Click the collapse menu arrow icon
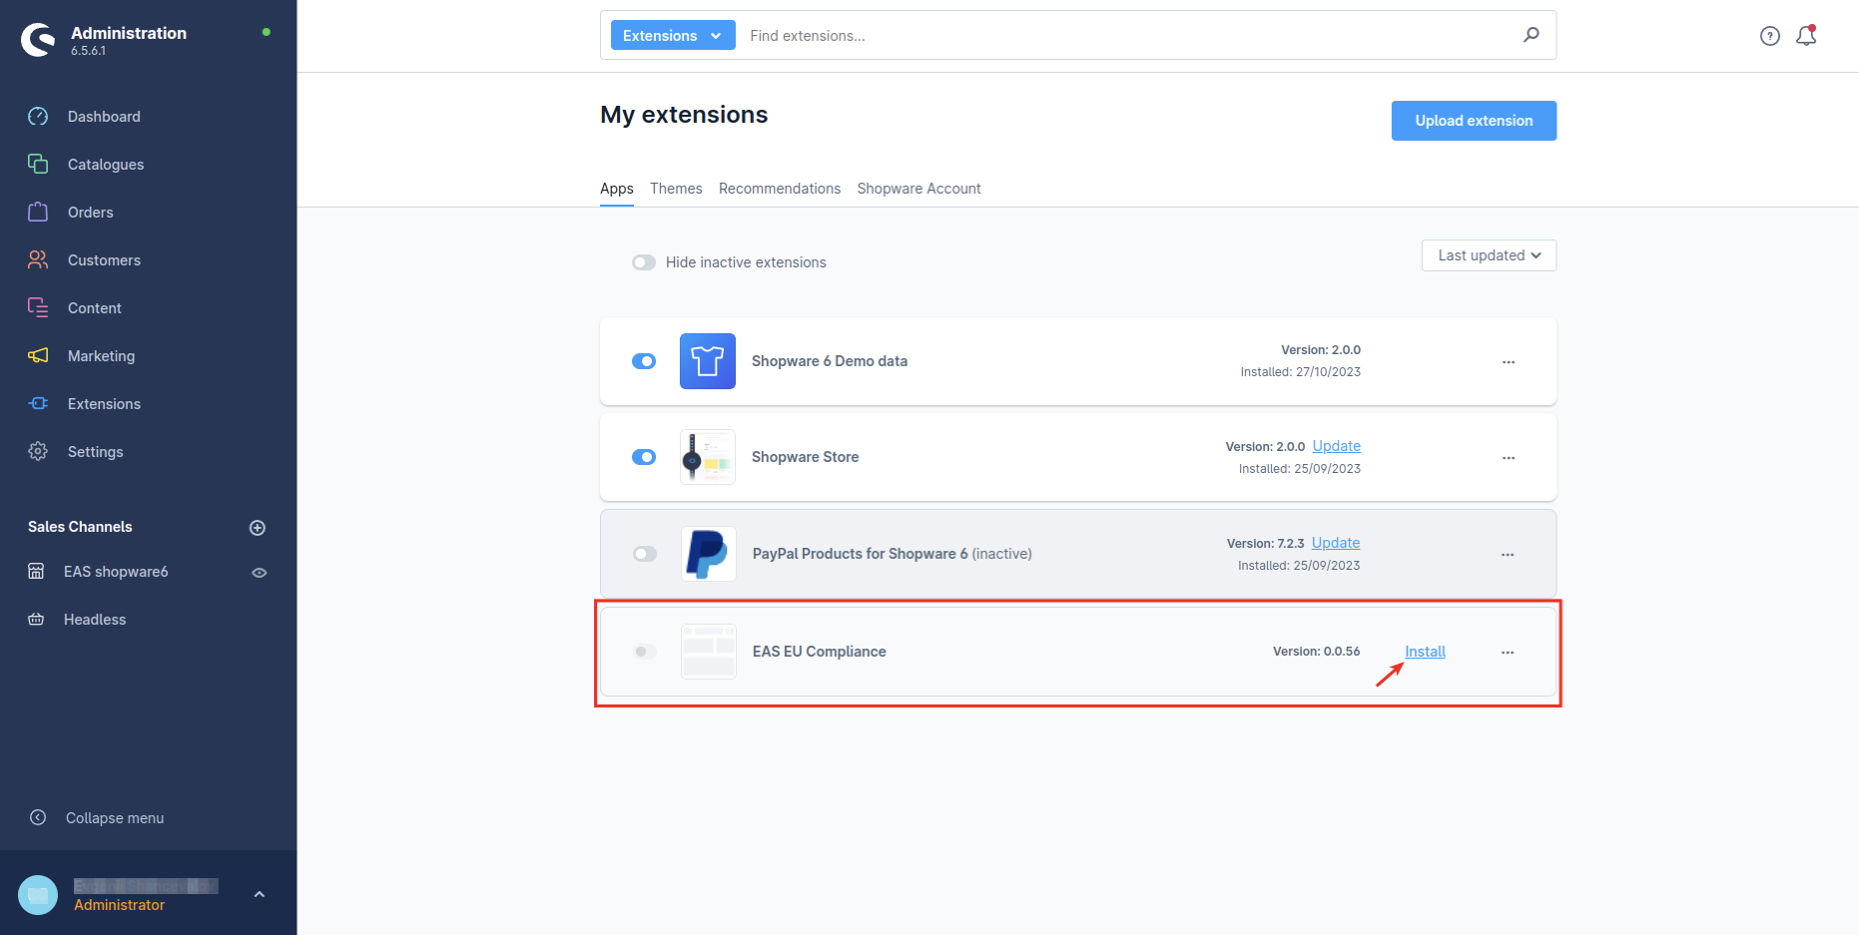Viewport: 1859px width, 935px height. pyautogui.click(x=38, y=817)
